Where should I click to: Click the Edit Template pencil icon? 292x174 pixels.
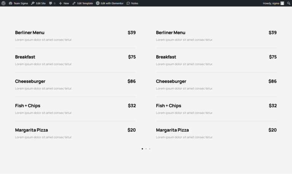coord(74,3)
